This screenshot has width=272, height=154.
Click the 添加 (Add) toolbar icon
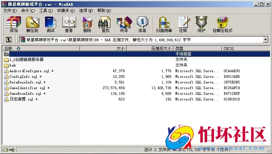pyautogui.click(x=14, y=24)
